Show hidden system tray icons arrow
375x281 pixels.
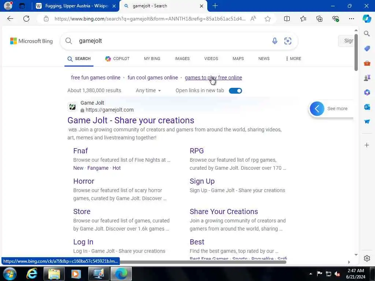pyautogui.click(x=311, y=274)
